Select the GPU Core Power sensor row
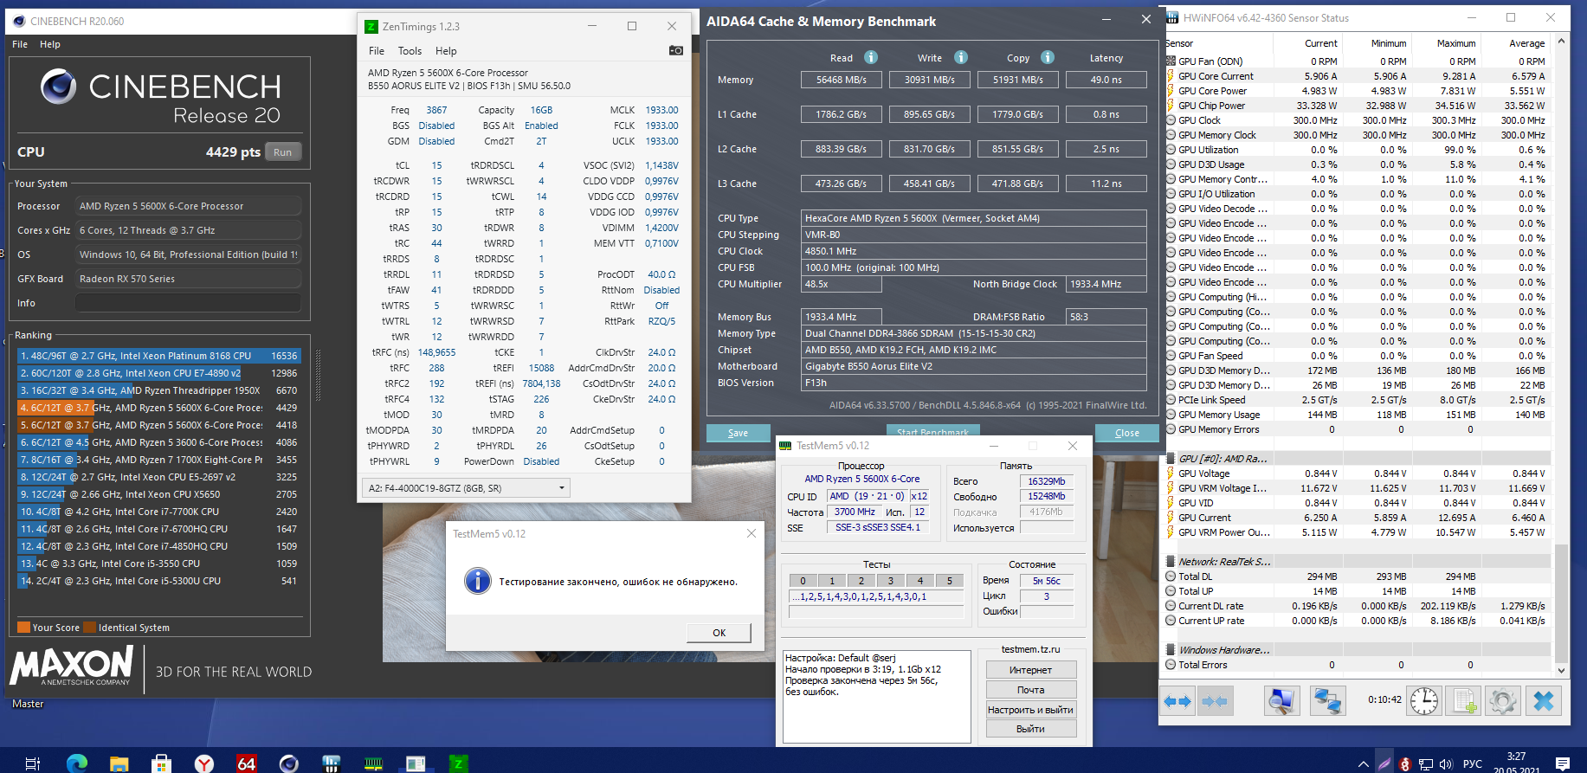This screenshot has height=773, width=1587. [1357, 91]
